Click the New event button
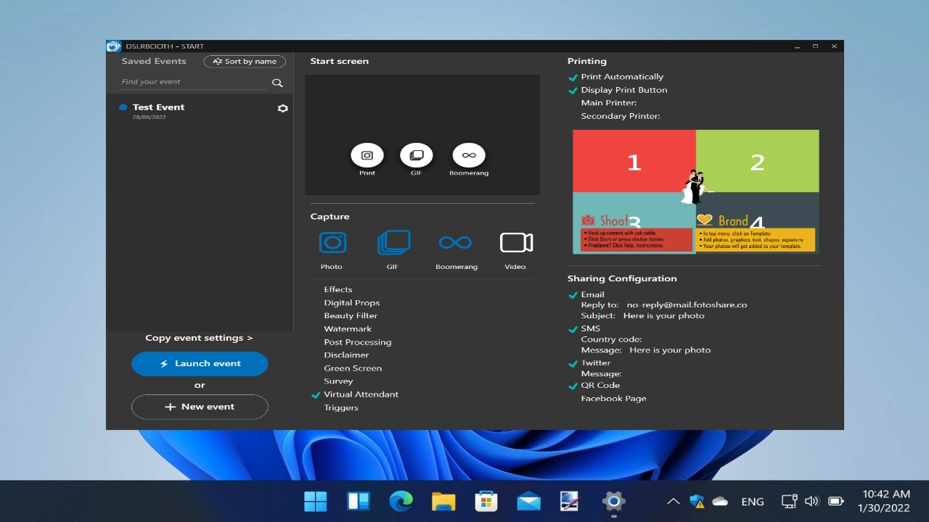 pos(200,407)
